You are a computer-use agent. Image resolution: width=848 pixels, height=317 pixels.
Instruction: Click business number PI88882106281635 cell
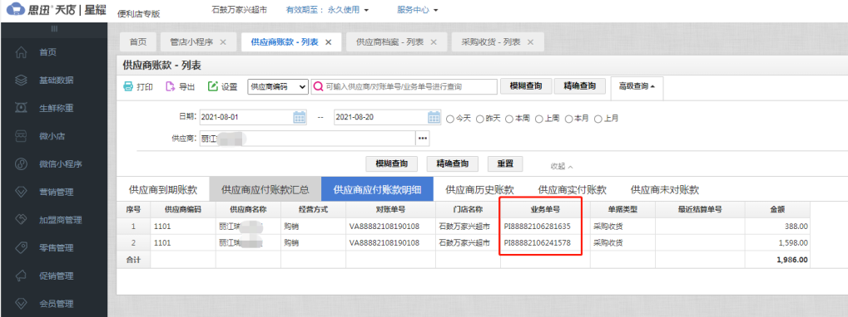pyautogui.click(x=545, y=227)
